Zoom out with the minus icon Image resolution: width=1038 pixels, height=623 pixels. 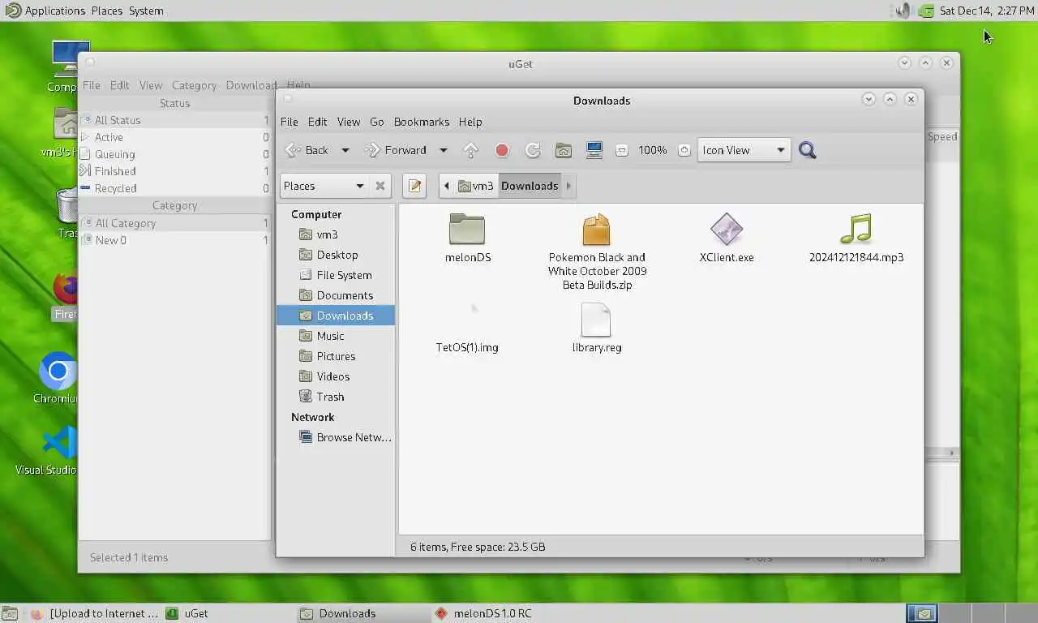(622, 150)
